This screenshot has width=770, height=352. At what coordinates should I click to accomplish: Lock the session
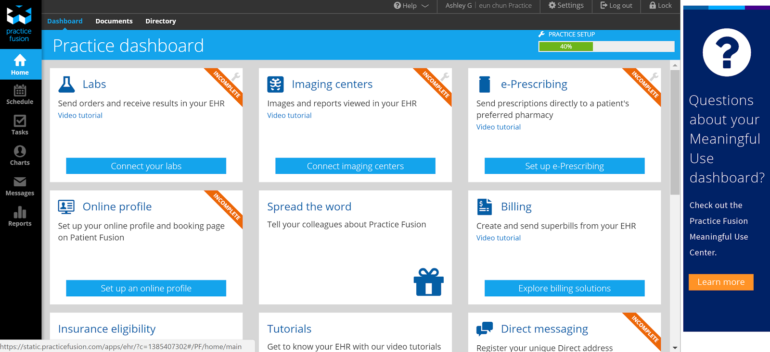pyautogui.click(x=660, y=6)
